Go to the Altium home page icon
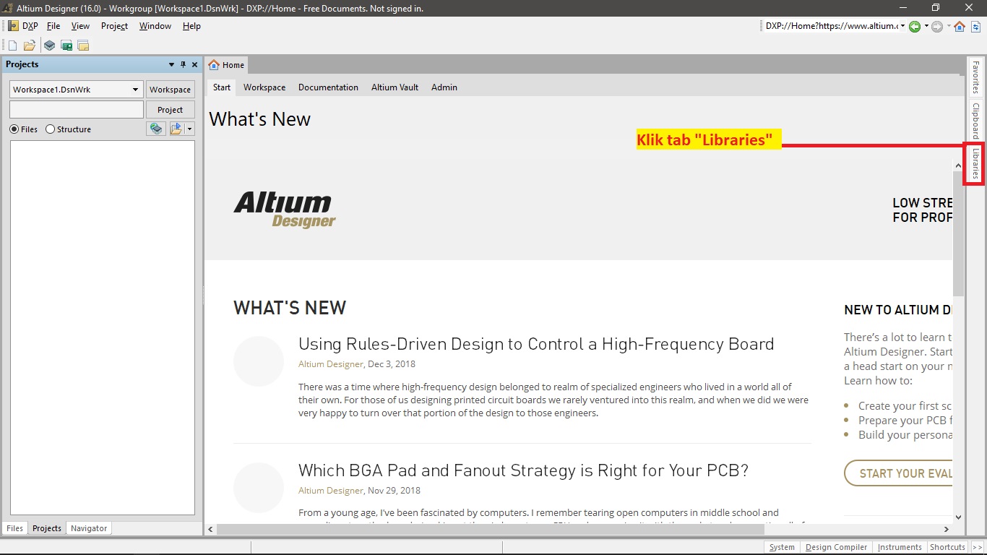This screenshot has width=987, height=555. (x=960, y=26)
